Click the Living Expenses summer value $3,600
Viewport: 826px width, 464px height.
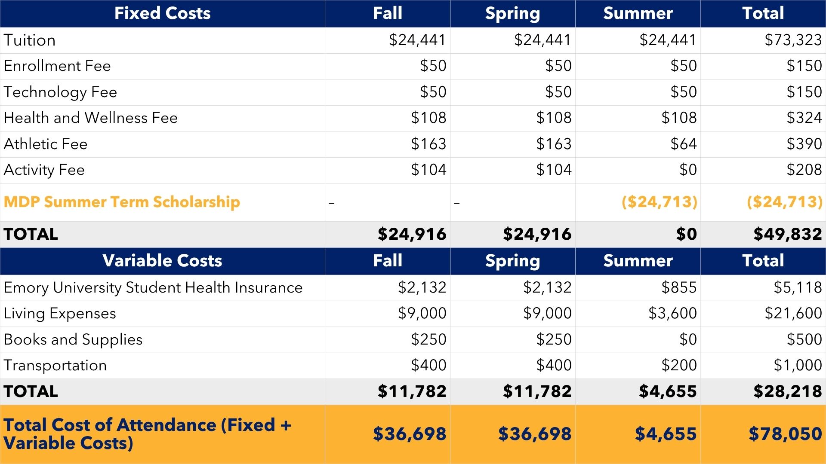click(x=672, y=313)
